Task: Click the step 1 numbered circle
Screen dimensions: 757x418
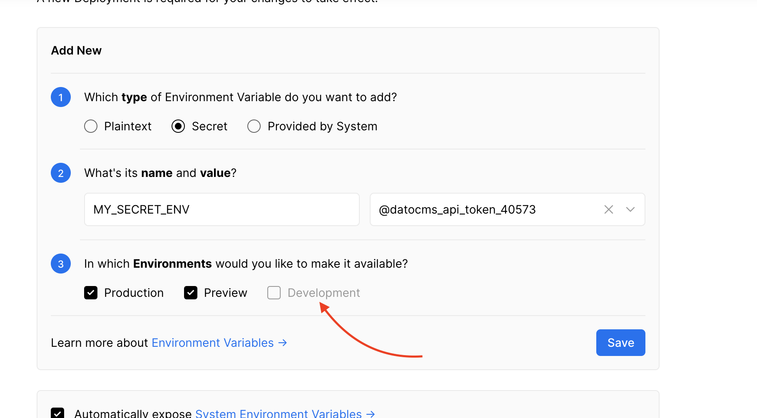Action: click(61, 97)
